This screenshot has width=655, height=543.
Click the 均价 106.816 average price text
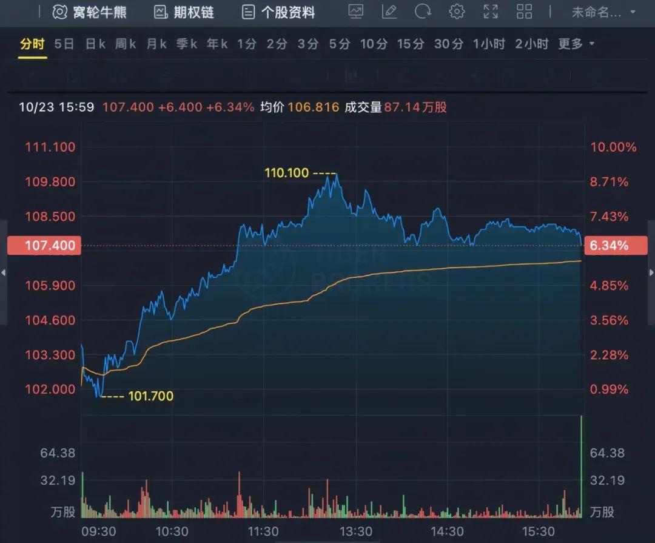tap(300, 107)
